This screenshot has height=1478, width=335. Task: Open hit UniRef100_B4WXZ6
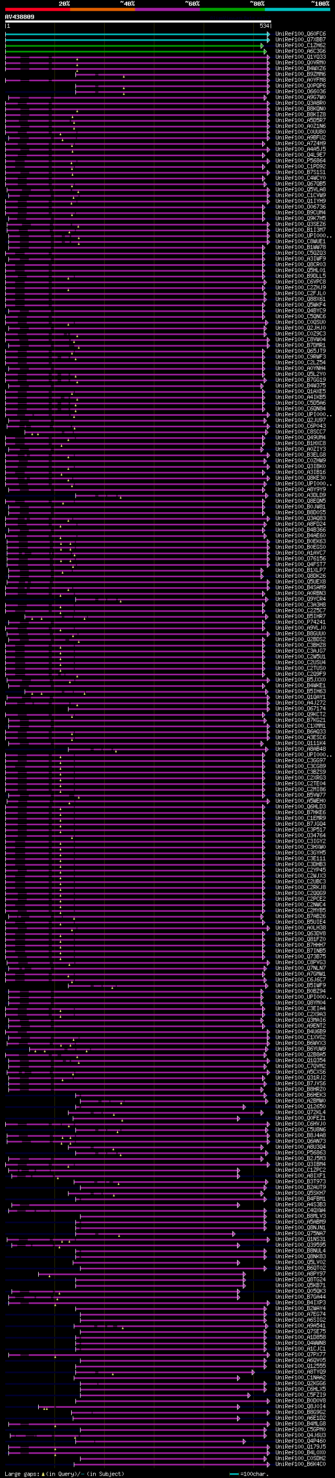click(300, 68)
